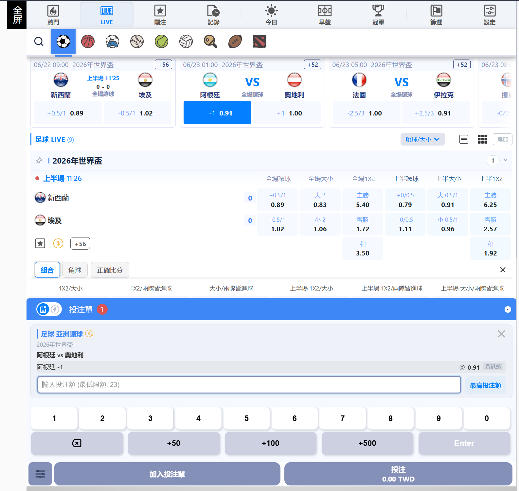519x491 pixels.
Task: Click the 展開 expand button
Action: [x=502, y=140]
